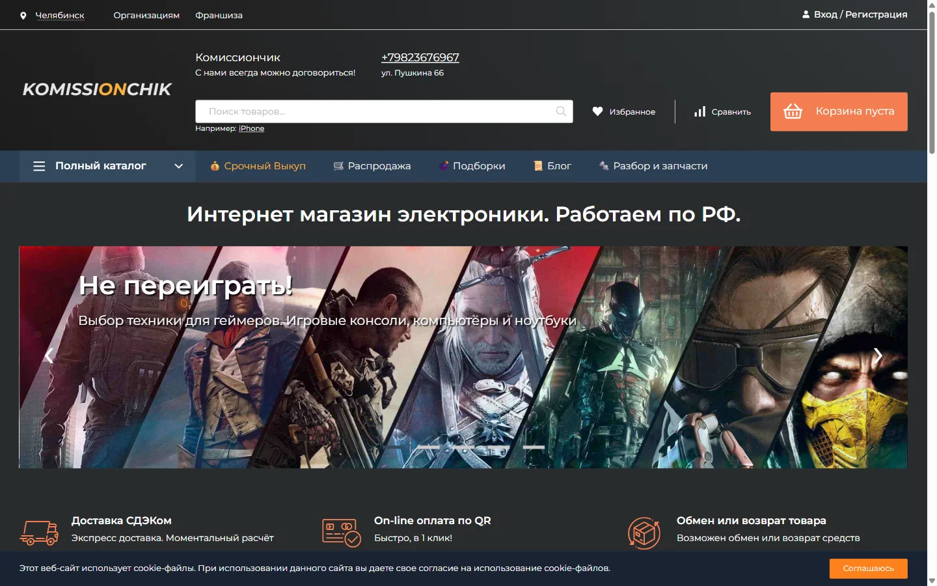Viewport: 937px width, 586px height.
Task: Go to previous banner slide
Action: (49, 356)
